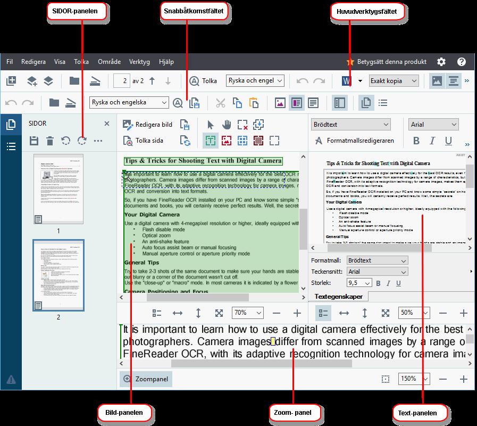Rotate page right in SIDOR panel
477x426 pixels.
[82, 141]
